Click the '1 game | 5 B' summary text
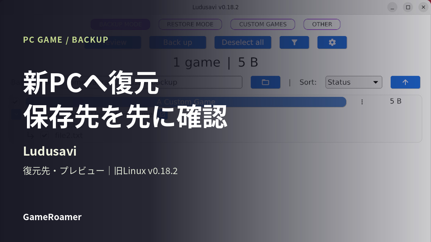This screenshot has width=431, height=242. [x=215, y=63]
